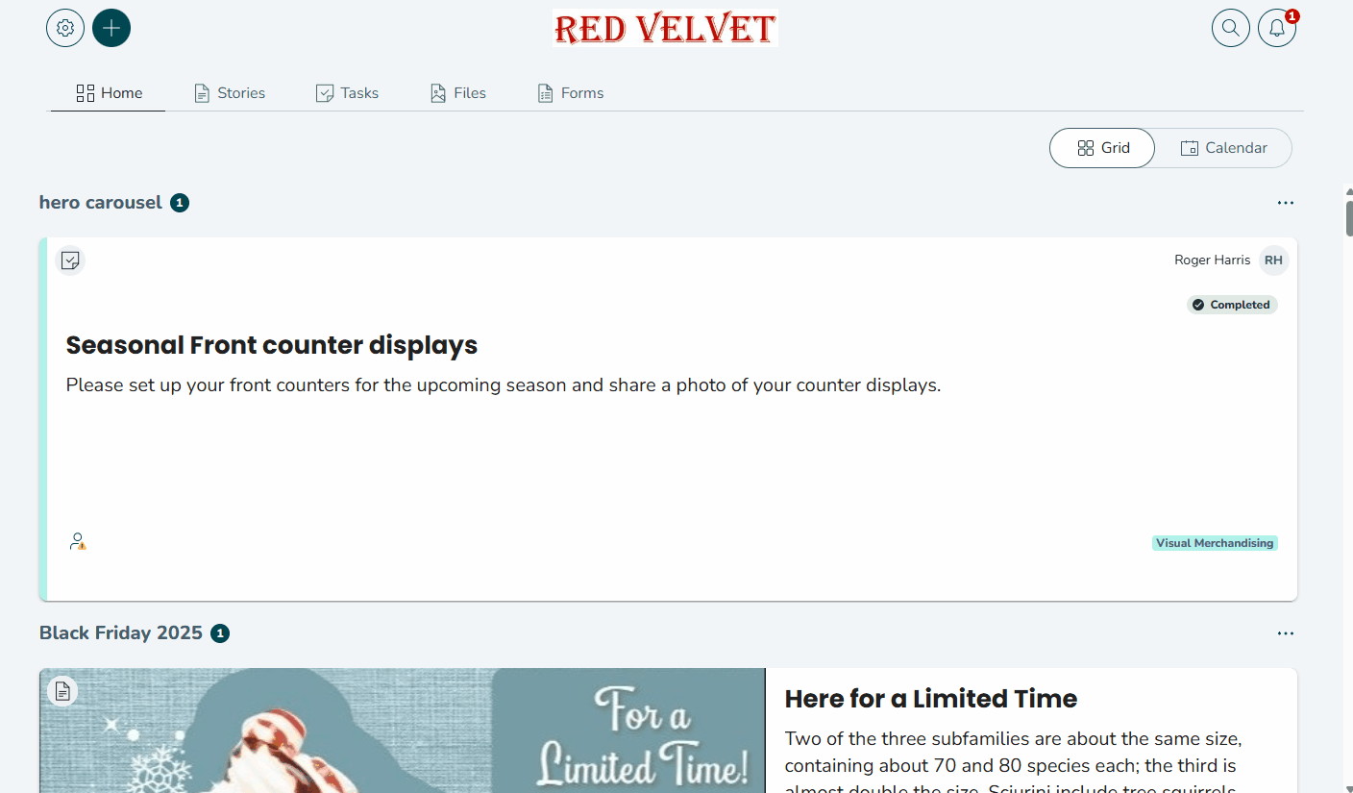
Task: Click the RH avatar for Roger Harris
Action: [1273, 260]
